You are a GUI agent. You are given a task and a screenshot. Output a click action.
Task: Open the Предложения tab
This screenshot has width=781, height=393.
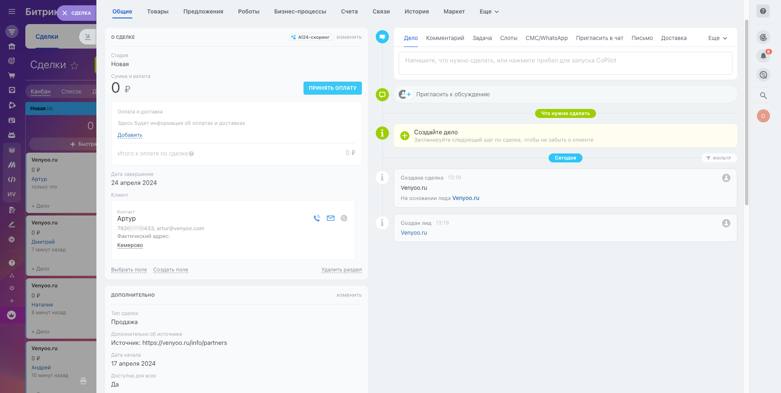coord(203,11)
